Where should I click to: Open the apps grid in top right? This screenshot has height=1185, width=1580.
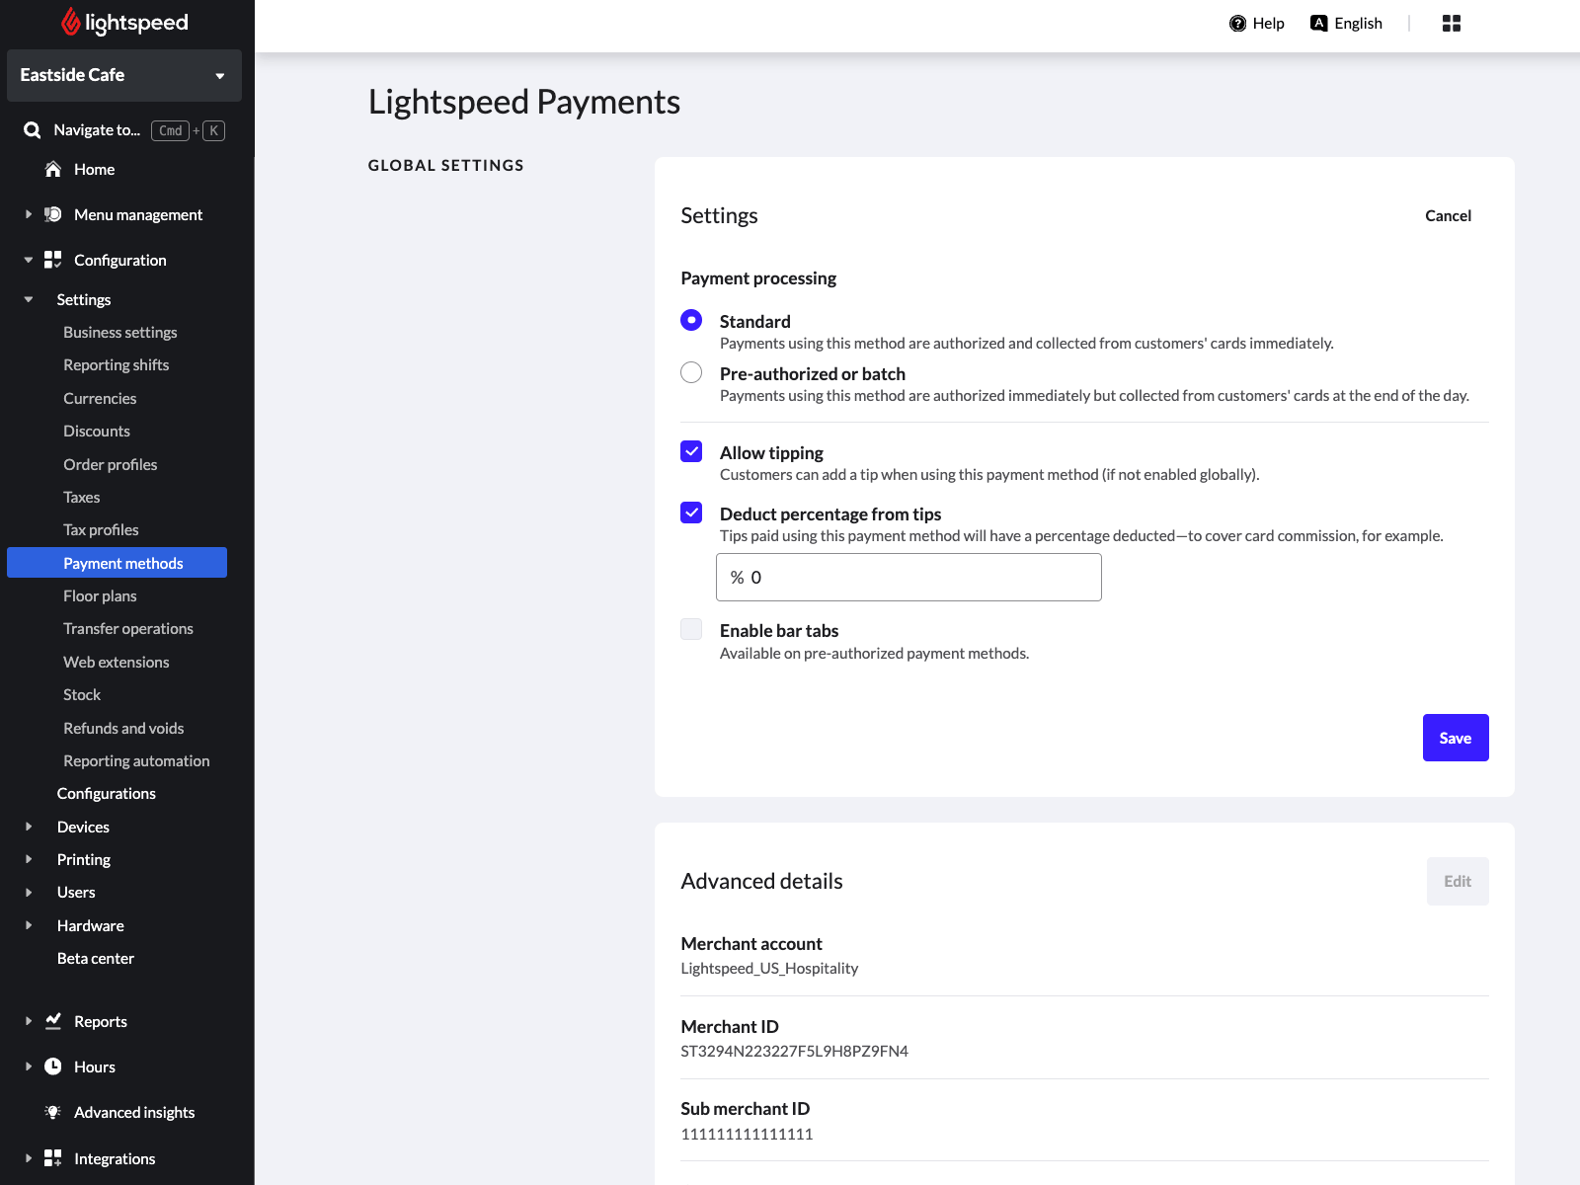(x=1451, y=23)
